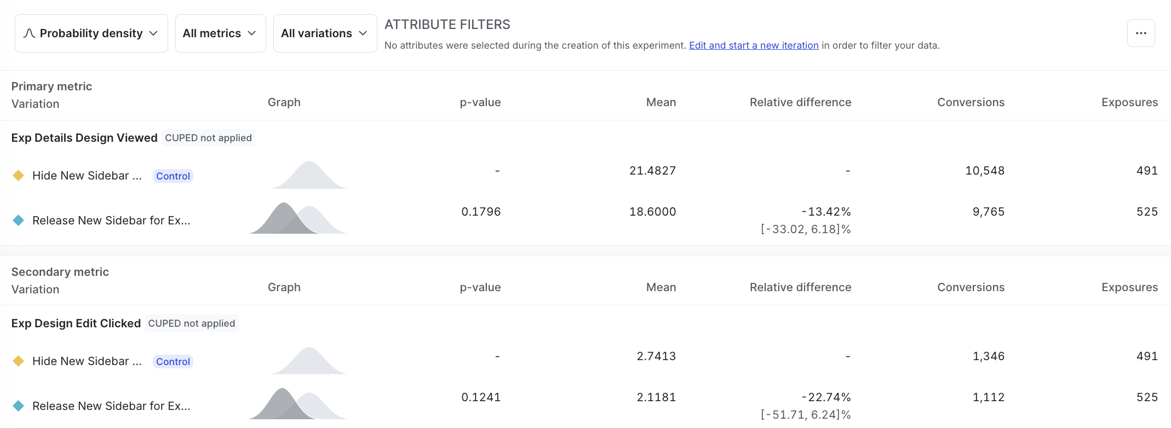
Task: Select the Exp Design Edit Clicked metric heading
Action: pos(76,323)
